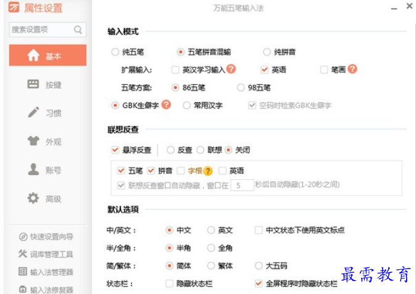Select 86五笔 scheme

(175, 88)
